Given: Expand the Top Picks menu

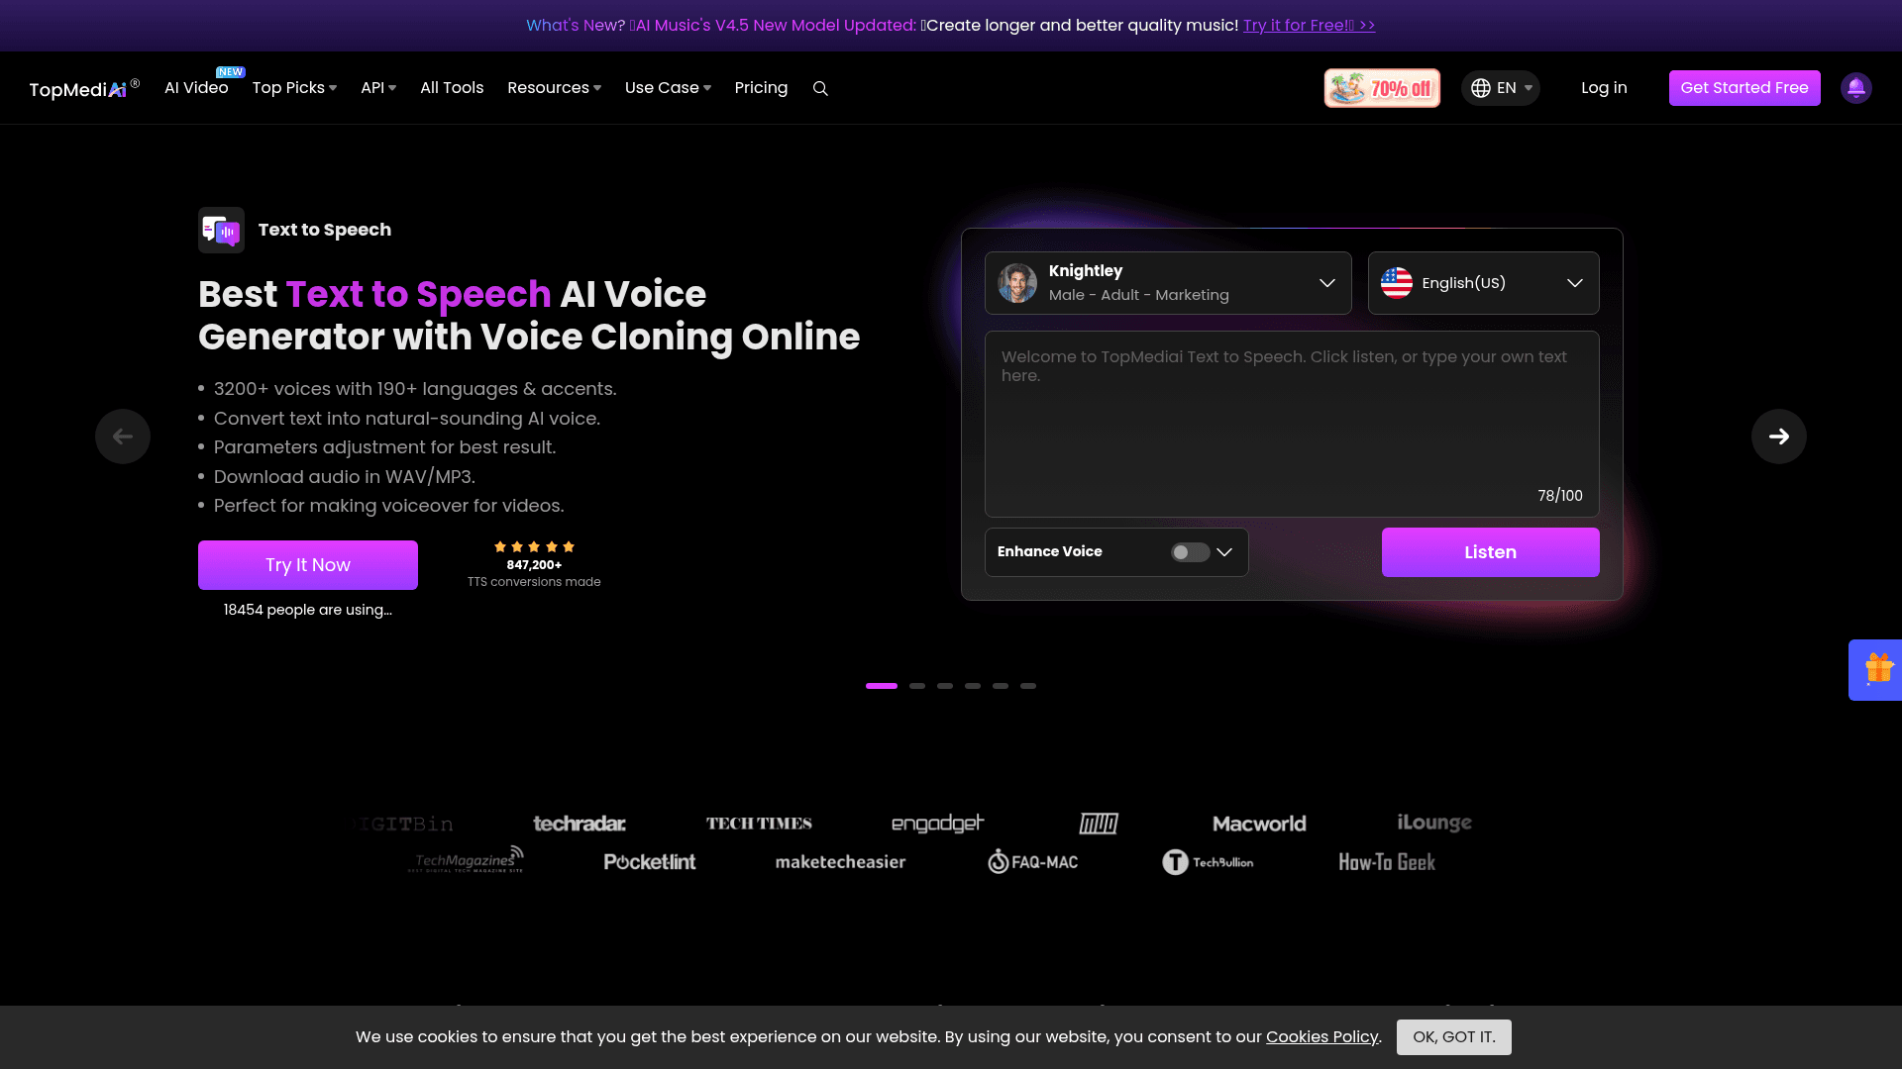Looking at the screenshot, I should click(x=294, y=88).
